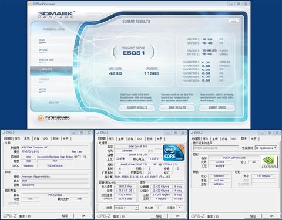This screenshot has height=220, width=282.
Task: Click the CPU-Z icon in graphics window title
Action: point(192,133)
